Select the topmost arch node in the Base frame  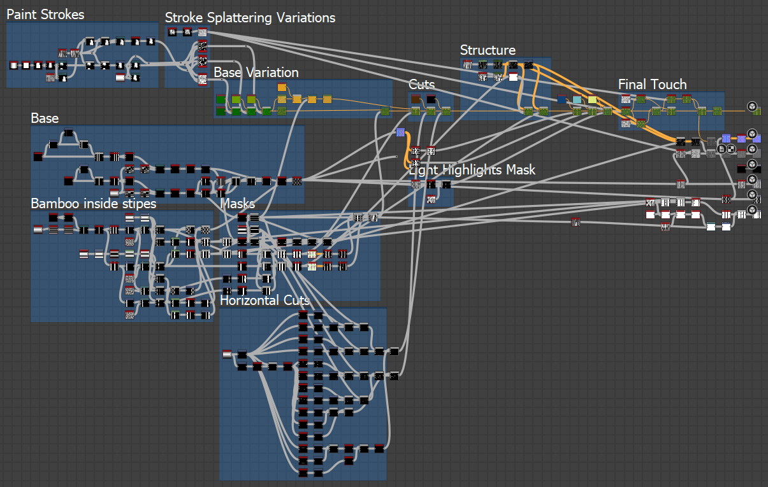[x=68, y=133]
